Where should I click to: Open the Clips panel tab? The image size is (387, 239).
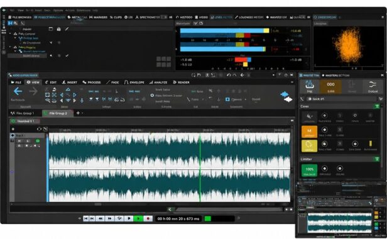pyautogui.click(x=116, y=18)
